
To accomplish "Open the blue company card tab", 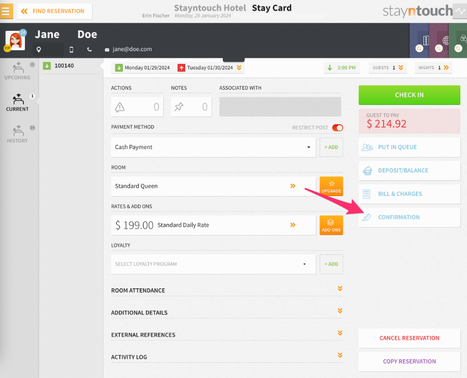I will (420, 41).
